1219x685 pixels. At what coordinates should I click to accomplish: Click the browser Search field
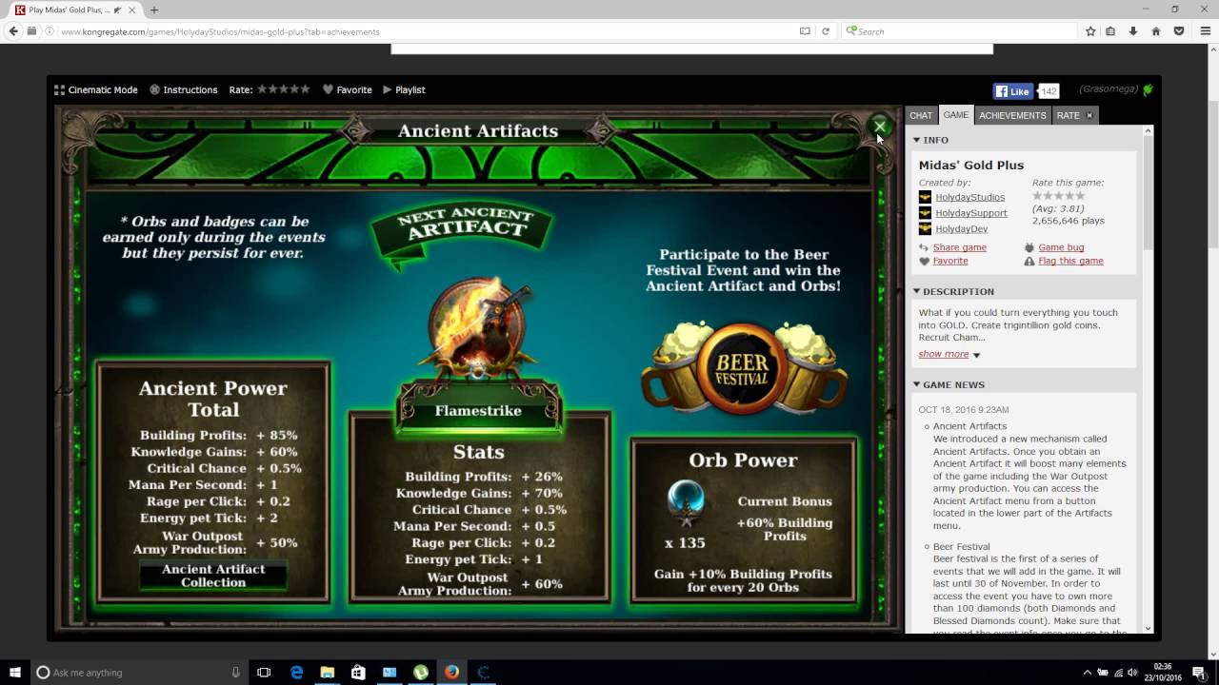(x=957, y=31)
